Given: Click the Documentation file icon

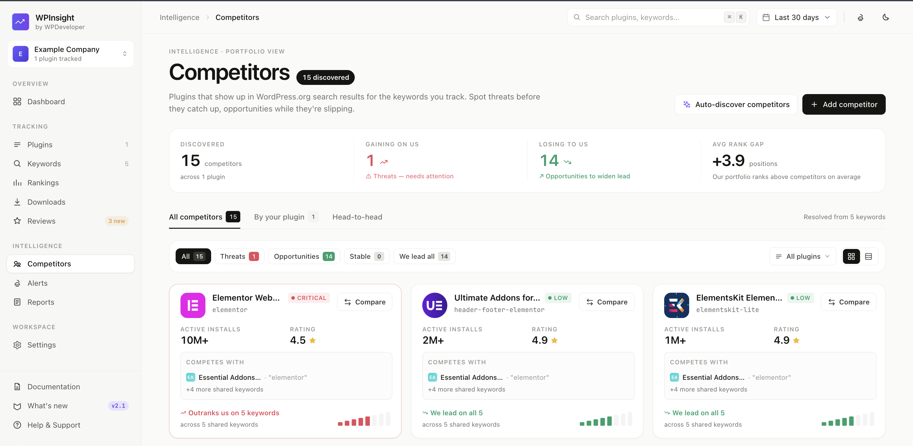Looking at the screenshot, I should click(17, 387).
